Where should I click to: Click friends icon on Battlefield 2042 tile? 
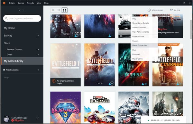(x=143, y=84)
